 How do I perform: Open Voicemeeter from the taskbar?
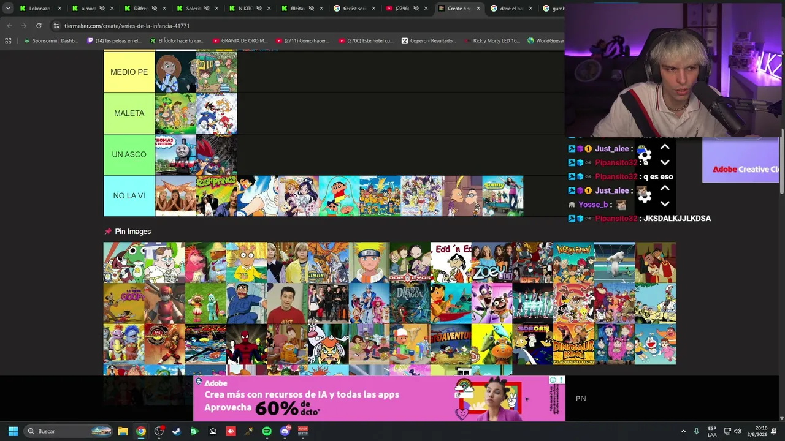(x=303, y=431)
